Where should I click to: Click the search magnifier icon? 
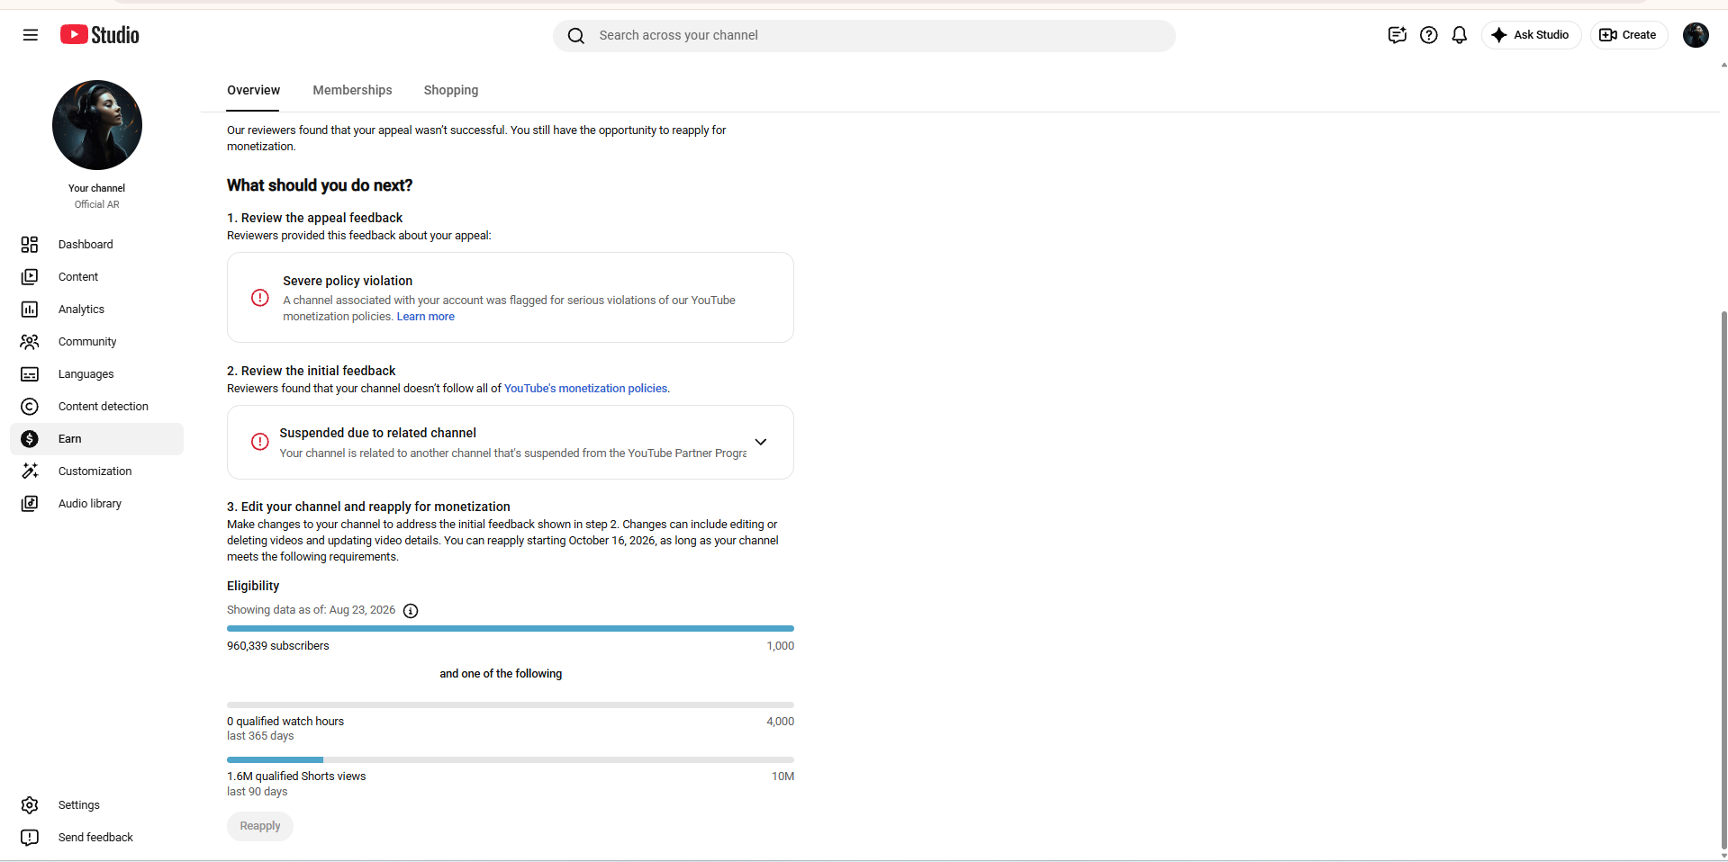(x=576, y=36)
